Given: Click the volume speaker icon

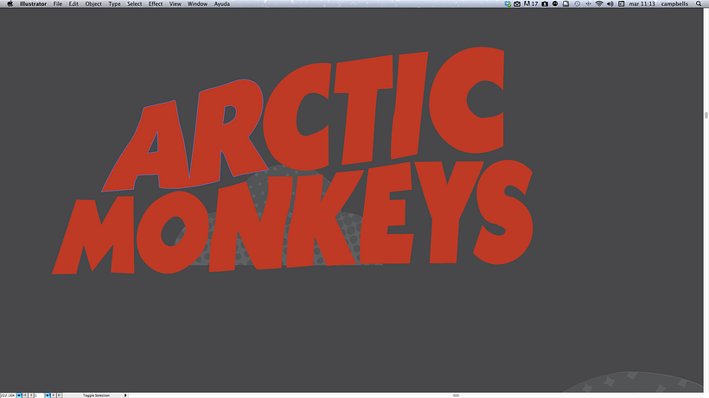Looking at the screenshot, I should pyautogui.click(x=610, y=3).
